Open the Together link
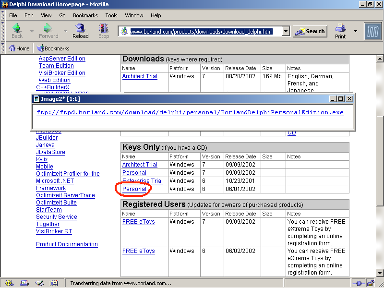 coord(48,224)
